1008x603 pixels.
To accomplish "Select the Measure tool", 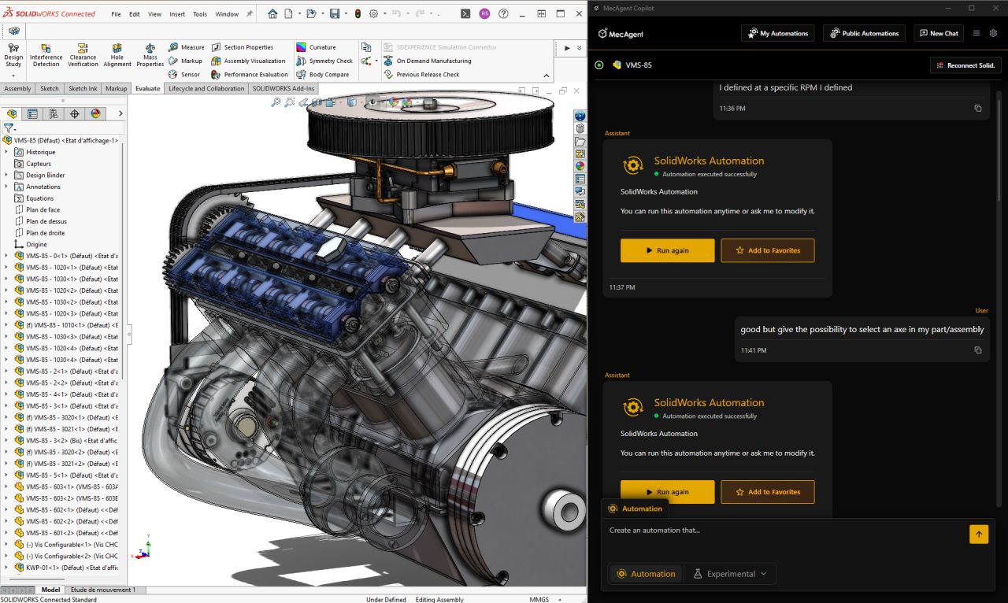I will (187, 47).
